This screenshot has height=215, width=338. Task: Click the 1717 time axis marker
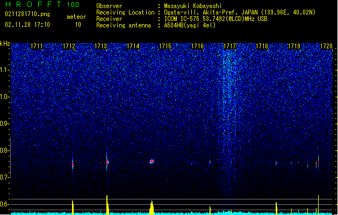(230, 46)
